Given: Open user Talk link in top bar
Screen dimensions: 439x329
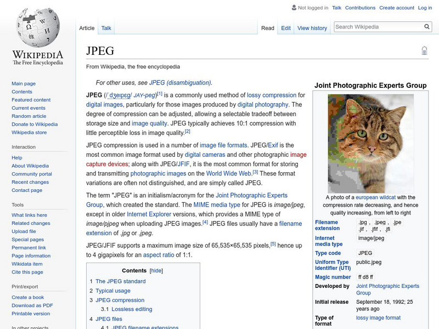Looking at the screenshot, I should [336, 8].
